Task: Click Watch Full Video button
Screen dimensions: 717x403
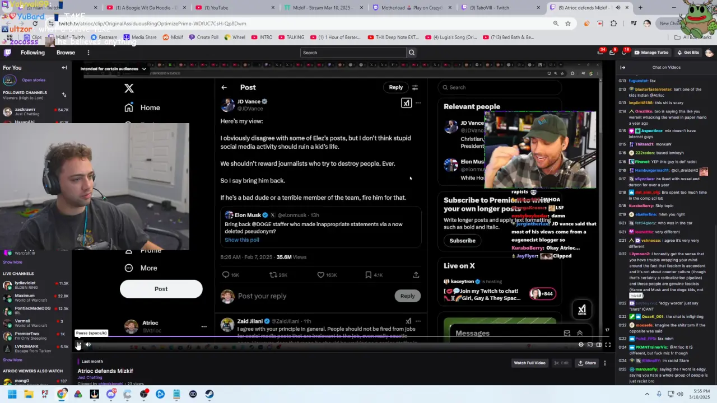Action: click(x=529, y=363)
